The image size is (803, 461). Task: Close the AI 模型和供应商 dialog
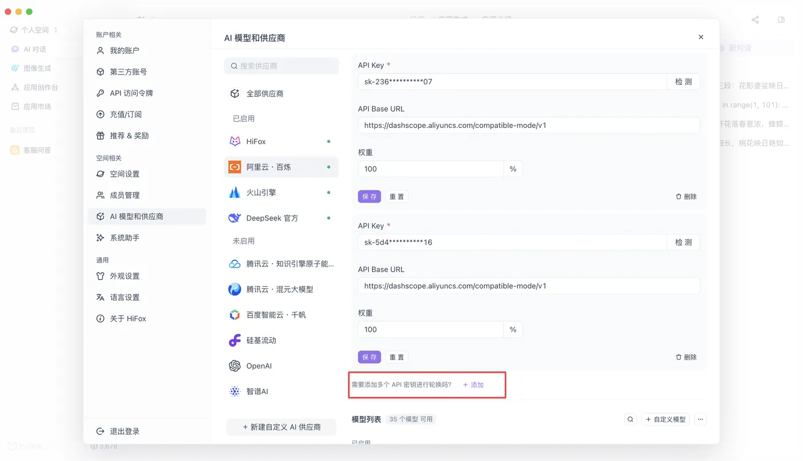pyautogui.click(x=701, y=37)
